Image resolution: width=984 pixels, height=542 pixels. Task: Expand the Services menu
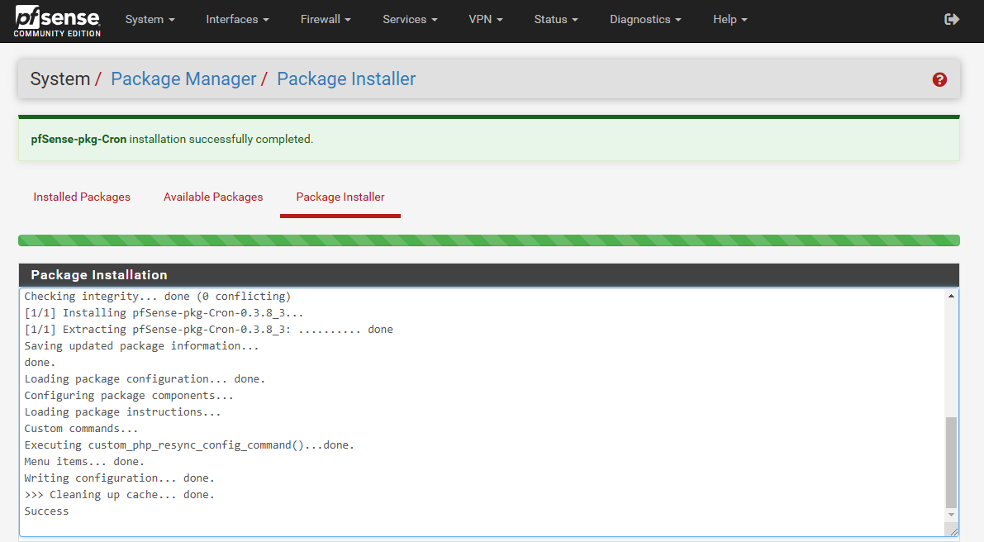click(x=411, y=20)
